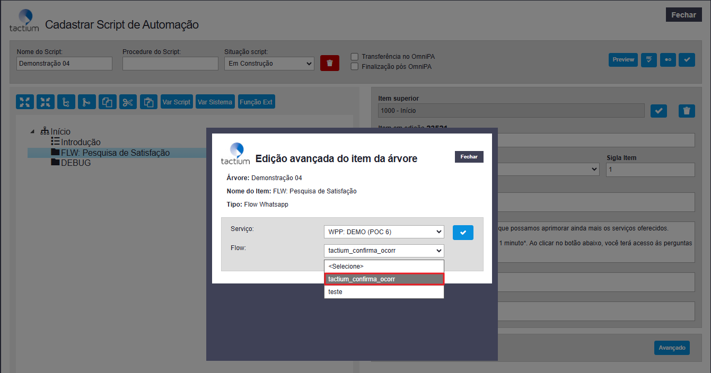The image size is (711, 373).
Task: Click the collapse-all tree icon
Action: point(46,102)
